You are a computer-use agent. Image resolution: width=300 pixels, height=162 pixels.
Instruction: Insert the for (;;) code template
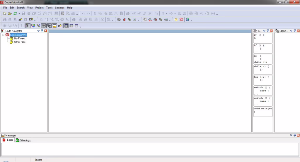(263, 80)
